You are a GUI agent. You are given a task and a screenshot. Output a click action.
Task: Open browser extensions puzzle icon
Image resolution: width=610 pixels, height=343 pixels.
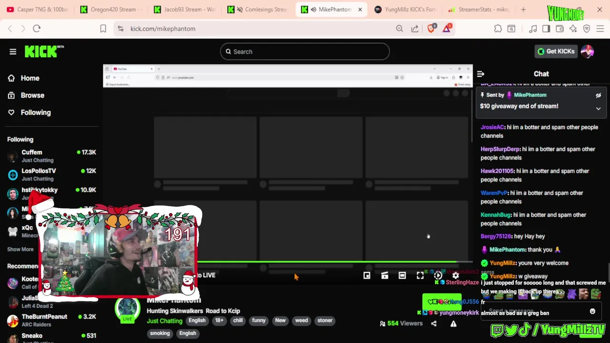pos(498,29)
